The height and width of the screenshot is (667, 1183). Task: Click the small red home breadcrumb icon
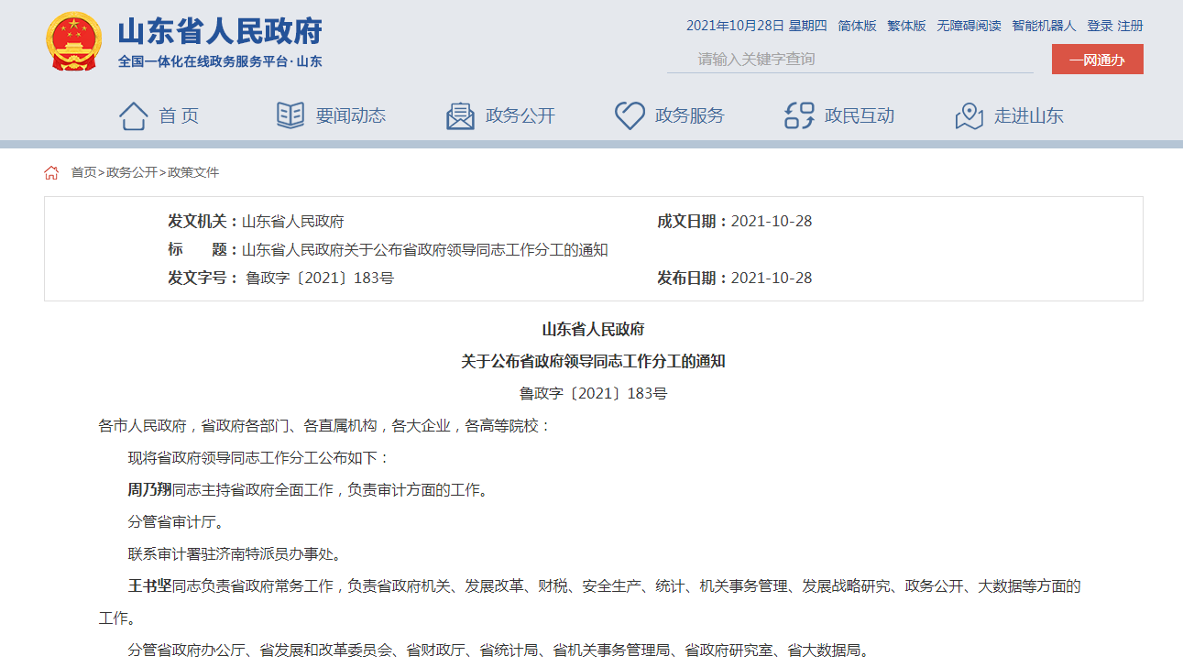coord(51,172)
